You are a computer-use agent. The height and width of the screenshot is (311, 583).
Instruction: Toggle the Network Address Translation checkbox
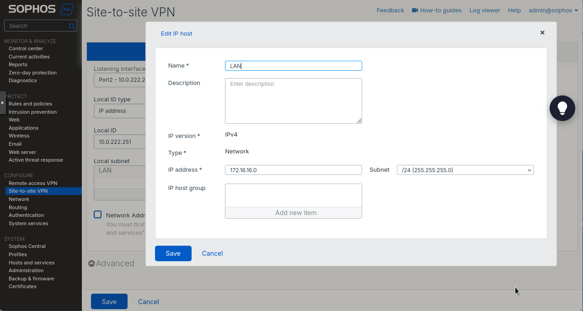pyautogui.click(x=98, y=215)
